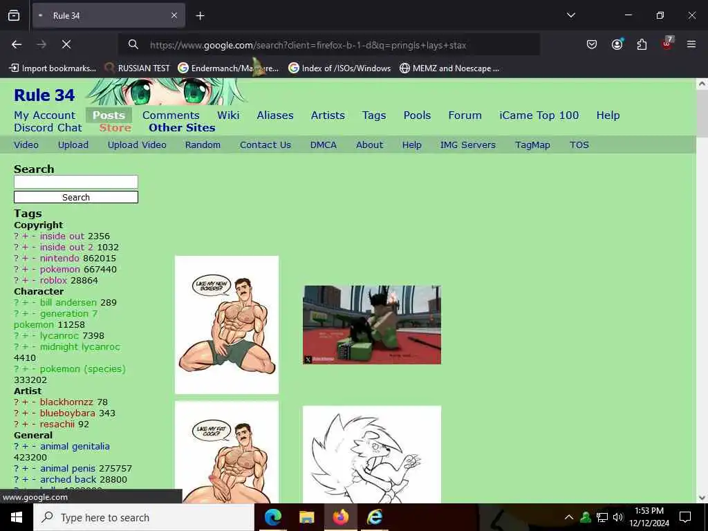Open Internet Explorer from taskbar
Viewport: 708px width, 531px height.
pos(374,517)
